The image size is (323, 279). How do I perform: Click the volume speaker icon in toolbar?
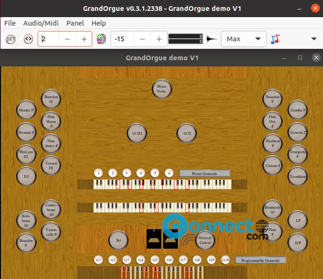click(x=101, y=39)
